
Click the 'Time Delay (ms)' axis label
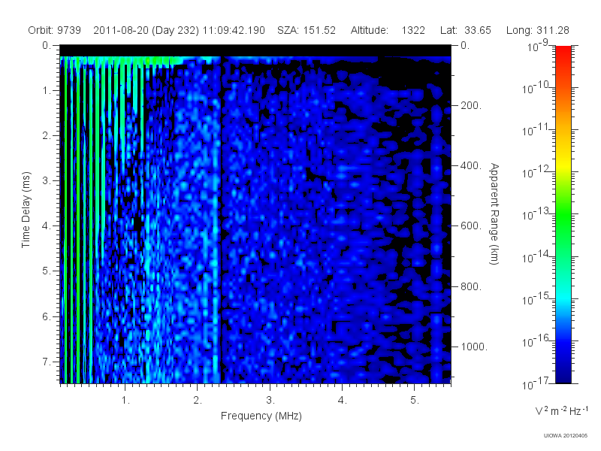point(26,210)
